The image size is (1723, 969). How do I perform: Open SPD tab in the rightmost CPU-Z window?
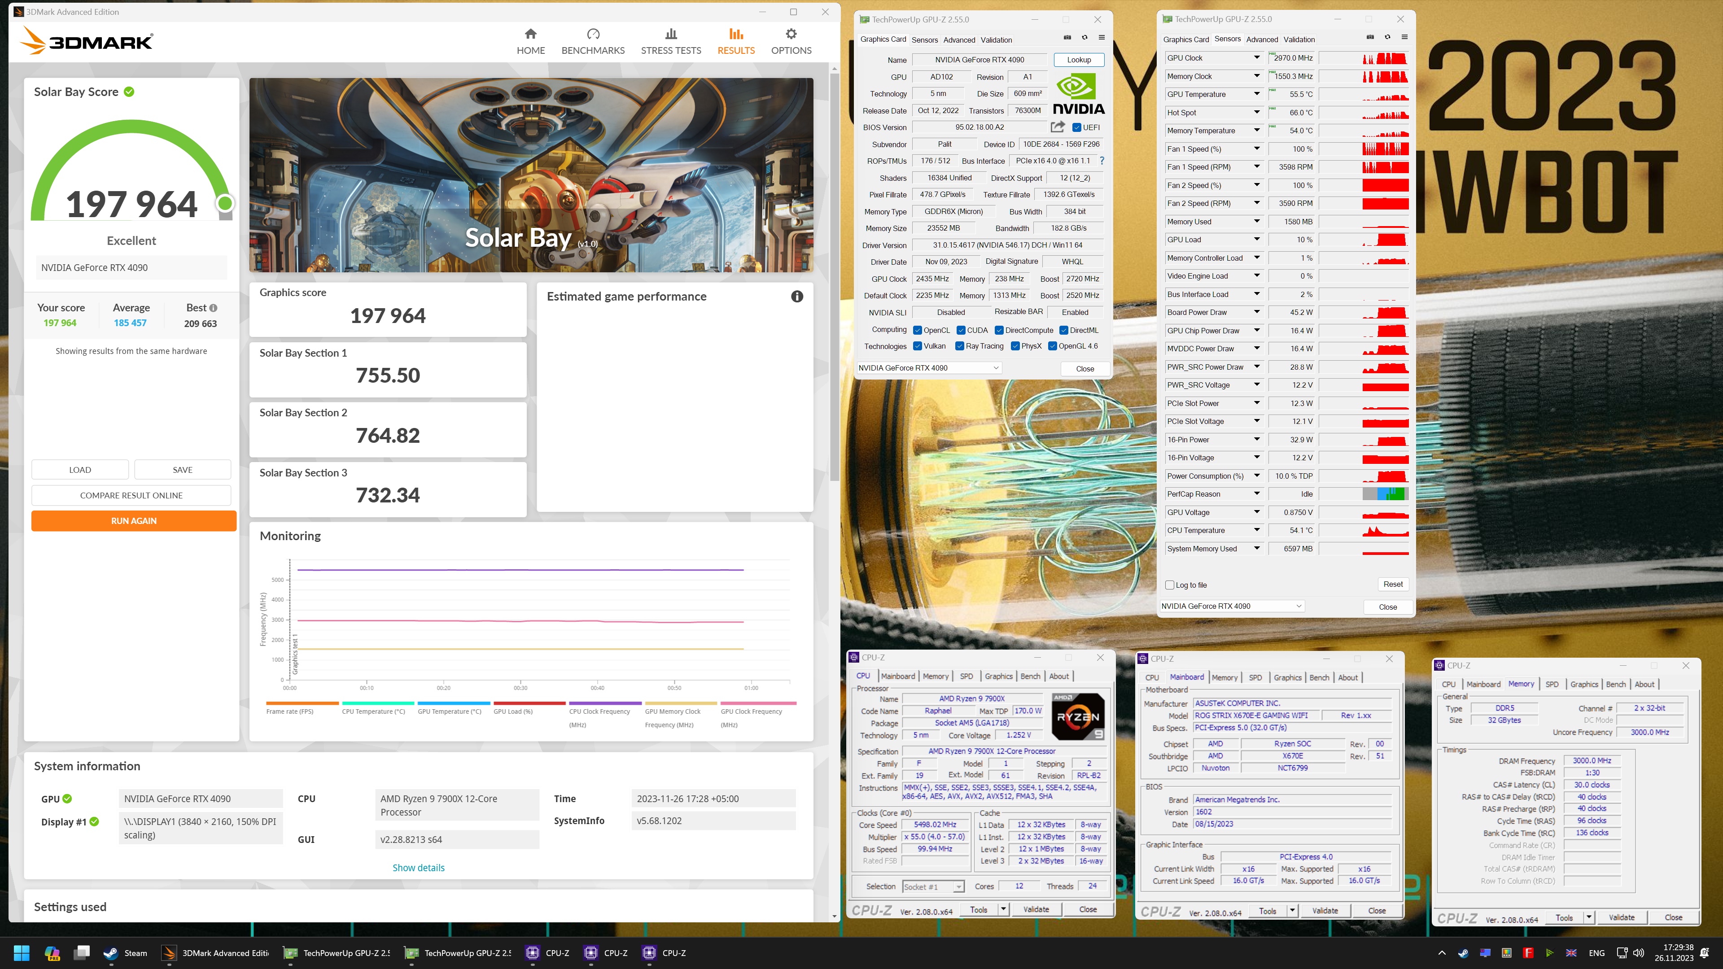tap(1552, 684)
